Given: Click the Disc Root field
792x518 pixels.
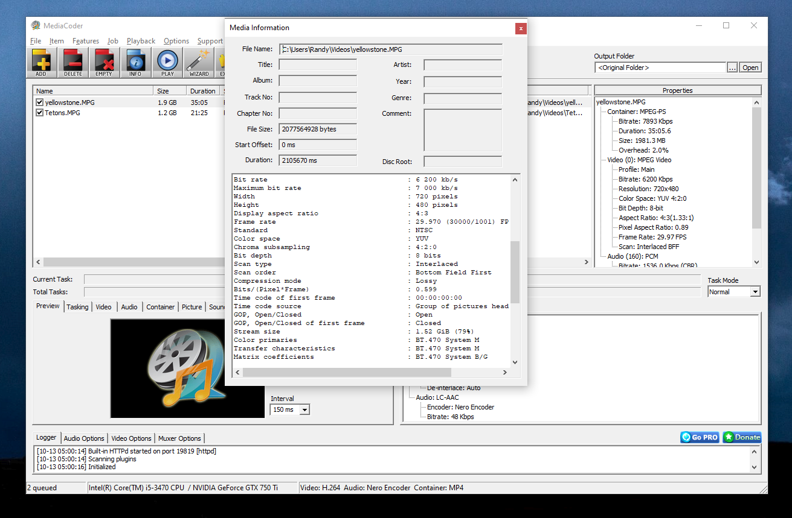Looking at the screenshot, I should click(x=463, y=162).
